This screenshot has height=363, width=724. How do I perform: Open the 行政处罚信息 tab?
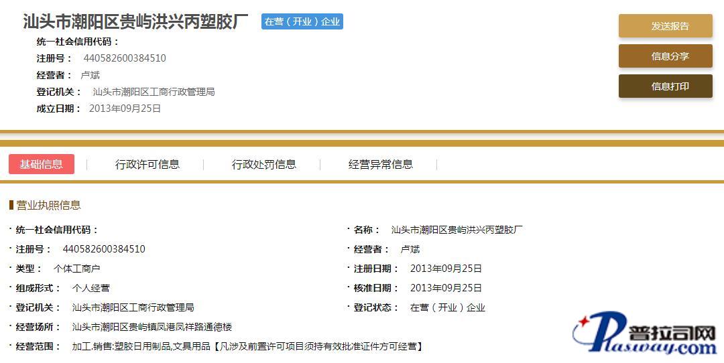click(x=264, y=164)
